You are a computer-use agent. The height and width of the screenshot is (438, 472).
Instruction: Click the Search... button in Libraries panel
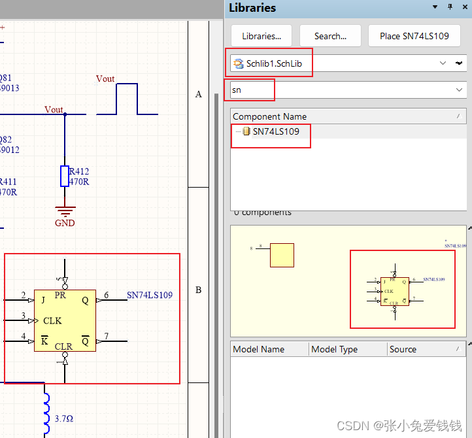(330, 36)
